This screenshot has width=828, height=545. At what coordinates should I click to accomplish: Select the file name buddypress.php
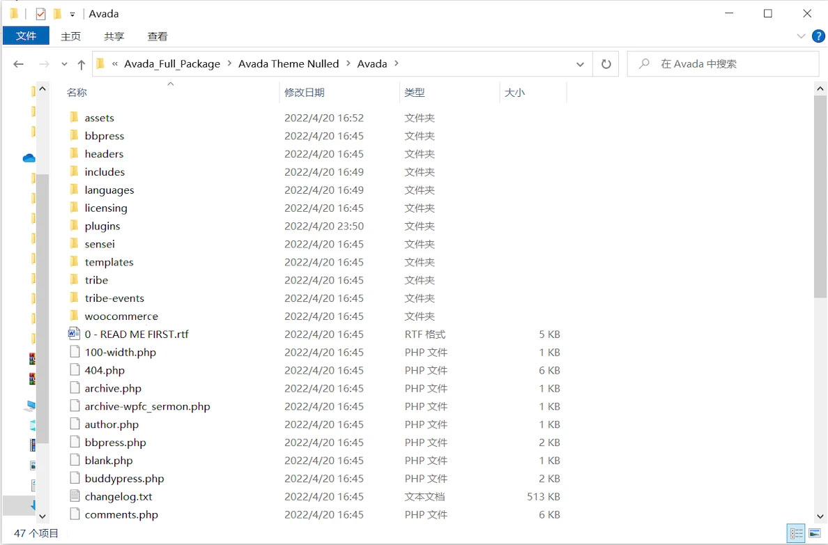click(x=124, y=479)
